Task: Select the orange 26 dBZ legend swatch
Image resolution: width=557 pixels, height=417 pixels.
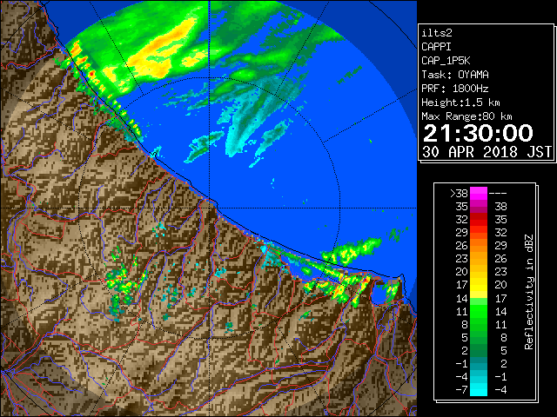Action: [479, 245]
